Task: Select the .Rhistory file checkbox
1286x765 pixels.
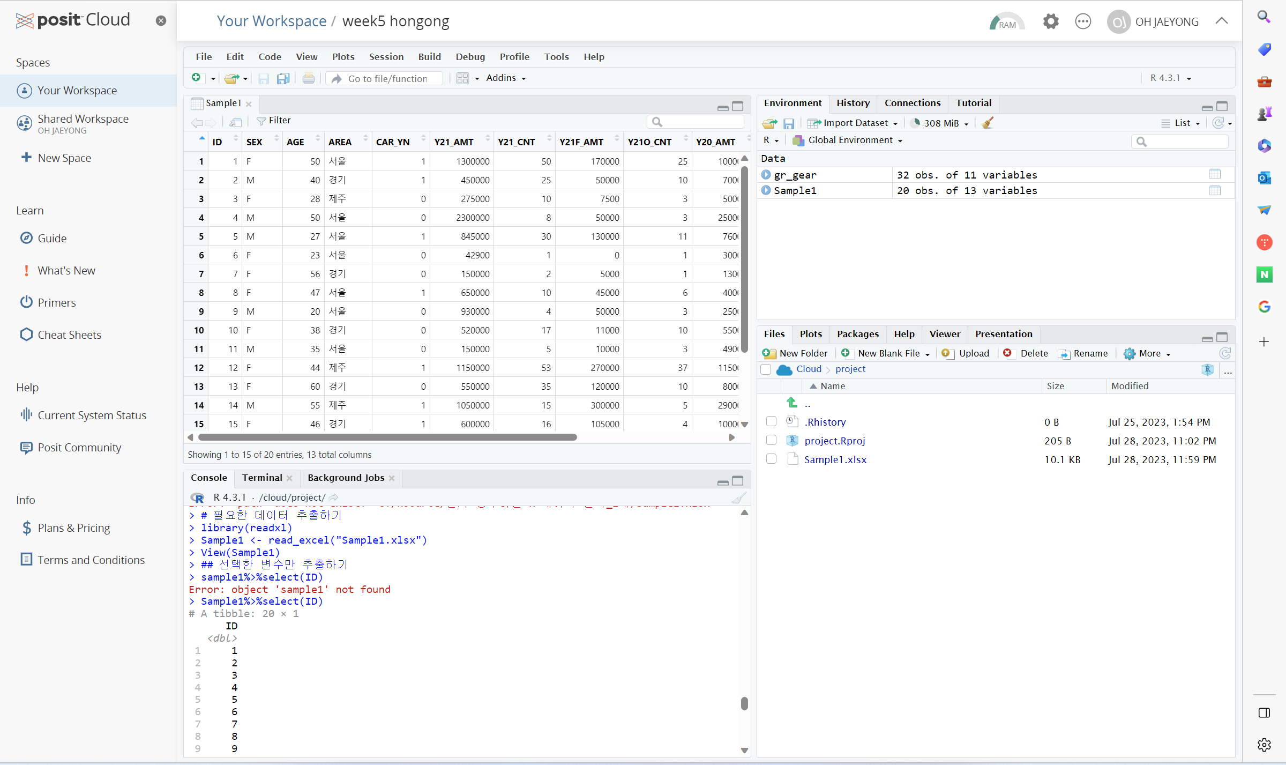Action: 771,422
